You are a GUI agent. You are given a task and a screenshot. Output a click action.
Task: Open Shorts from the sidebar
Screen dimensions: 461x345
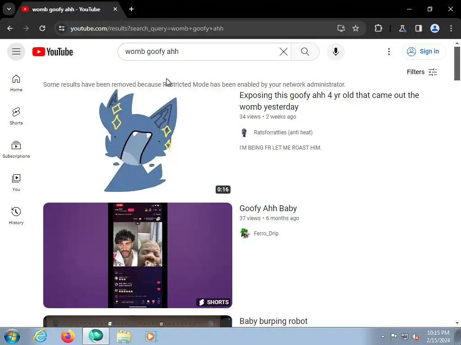pyautogui.click(x=16, y=116)
